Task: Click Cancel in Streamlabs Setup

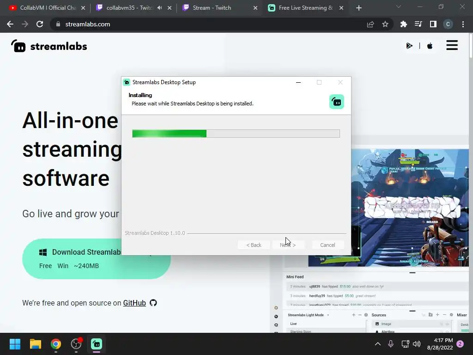Action: pyautogui.click(x=327, y=245)
